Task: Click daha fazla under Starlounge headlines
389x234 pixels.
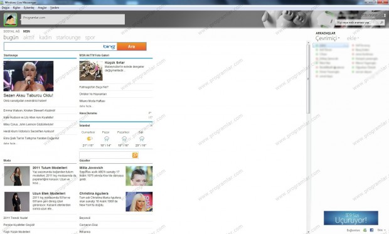Action: [x=9, y=144]
